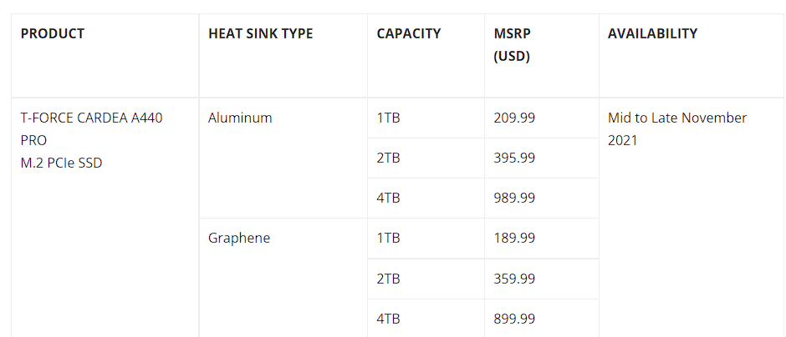Click the 395.99 price cell

pos(541,158)
